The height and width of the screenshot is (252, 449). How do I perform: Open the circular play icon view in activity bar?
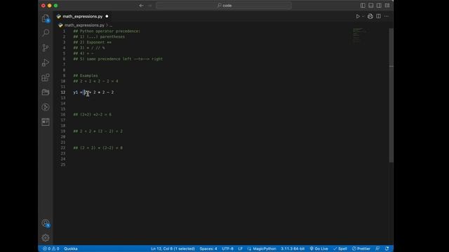click(46, 107)
